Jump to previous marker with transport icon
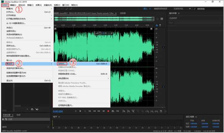This screenshot has width=224, height=133. [x=90, y=111]
